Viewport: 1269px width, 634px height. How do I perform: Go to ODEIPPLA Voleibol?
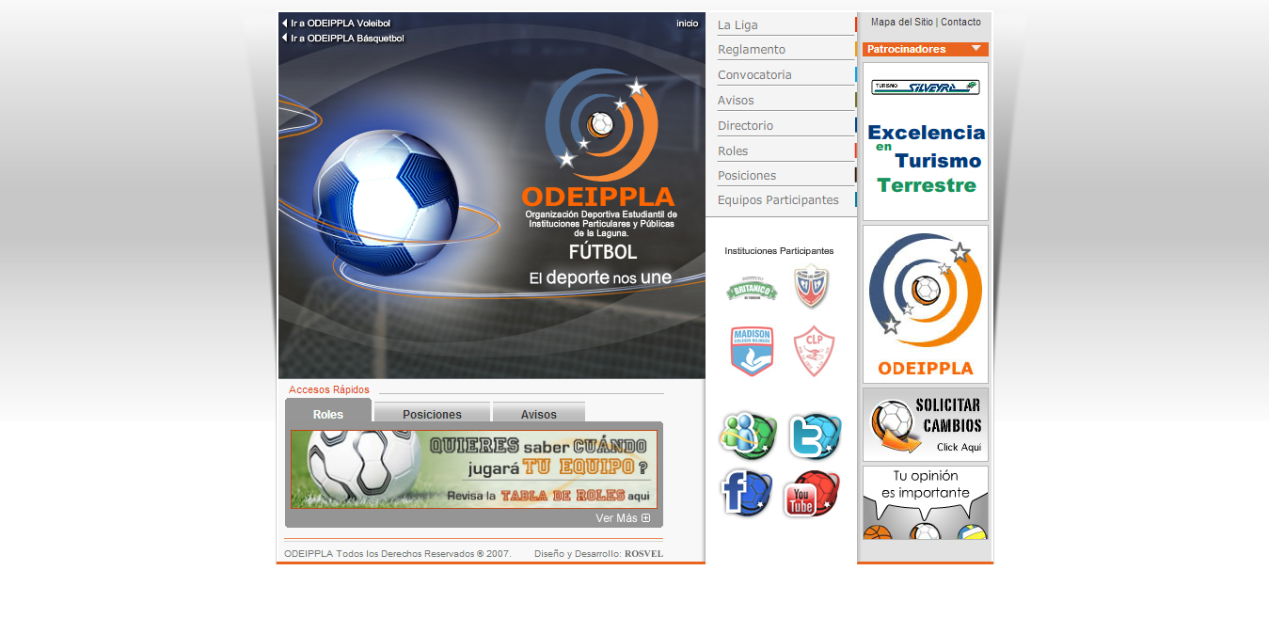341,24
